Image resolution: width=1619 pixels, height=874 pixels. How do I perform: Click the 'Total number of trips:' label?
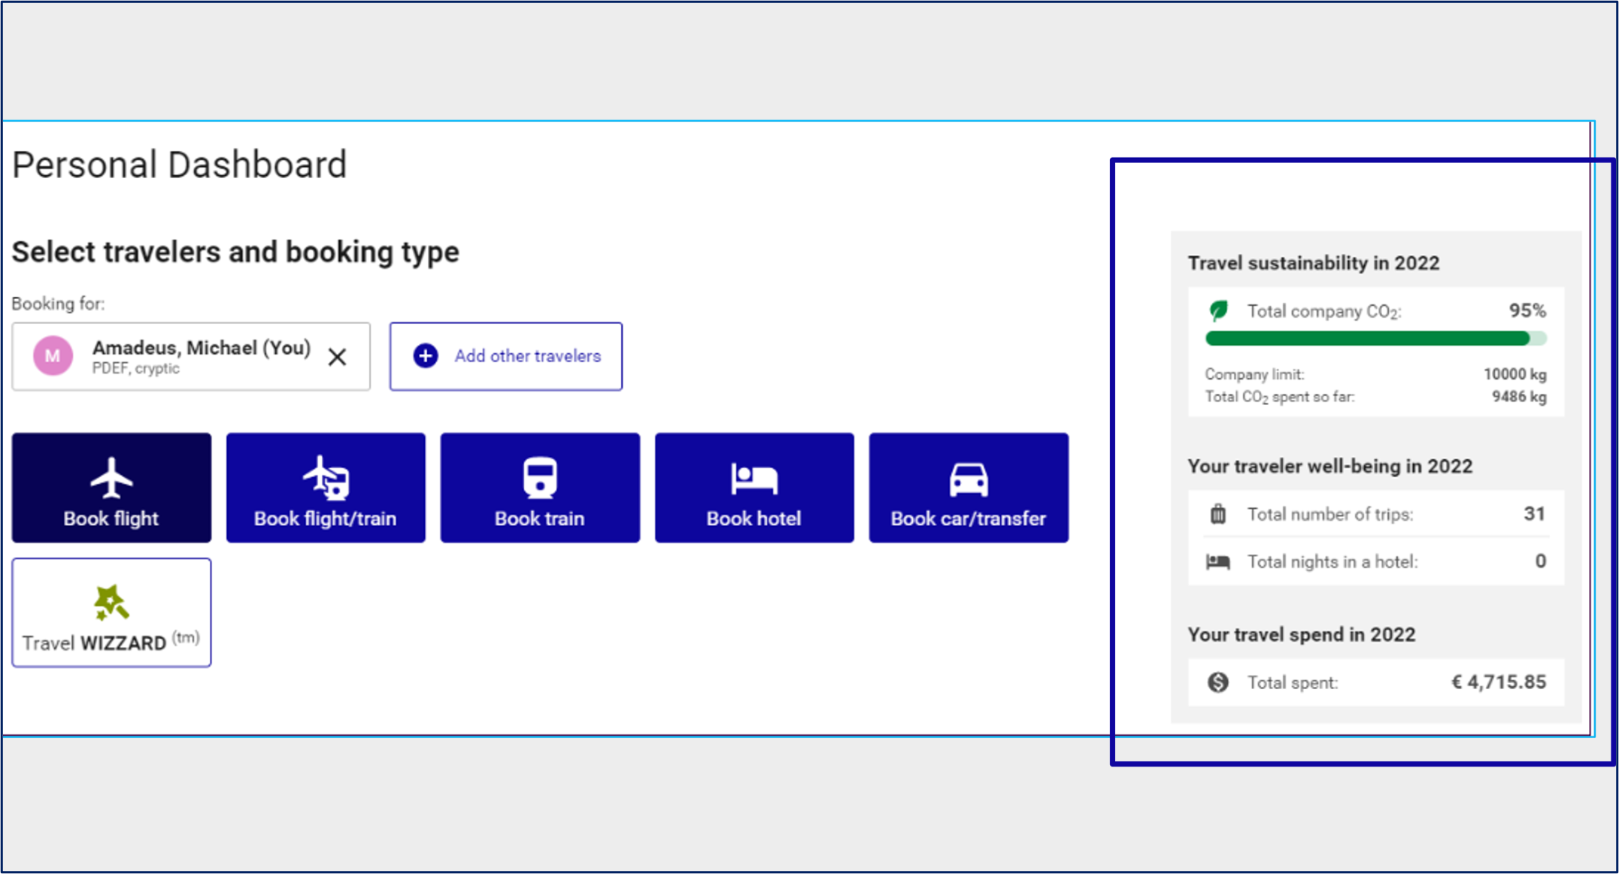pos(1330,514)
